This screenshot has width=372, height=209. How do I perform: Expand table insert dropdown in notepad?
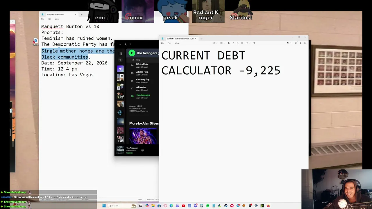click(x=247, y=43)
